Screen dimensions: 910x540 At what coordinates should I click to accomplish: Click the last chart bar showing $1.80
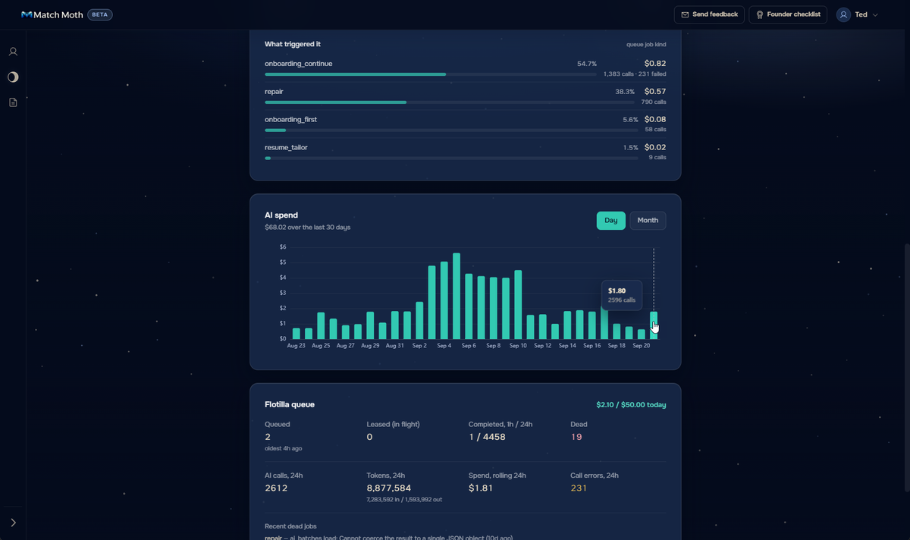pos(654,325)
